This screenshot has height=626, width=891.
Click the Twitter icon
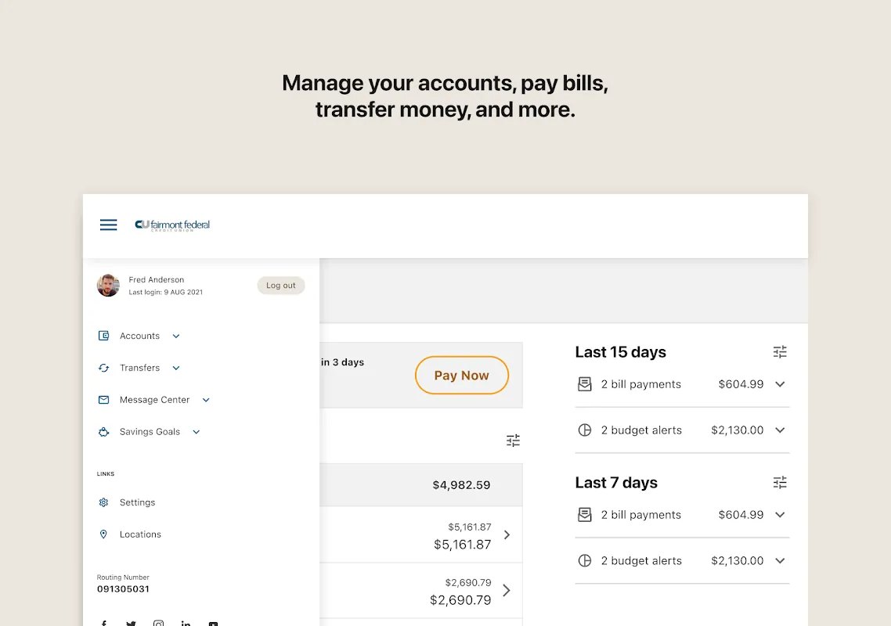tap(131, 623)
